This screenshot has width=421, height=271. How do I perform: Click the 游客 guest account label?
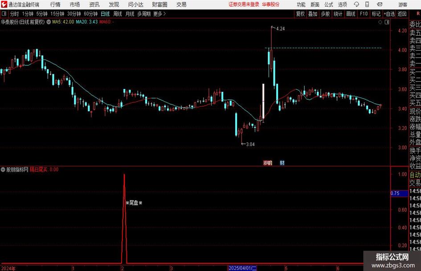point(403,4)
